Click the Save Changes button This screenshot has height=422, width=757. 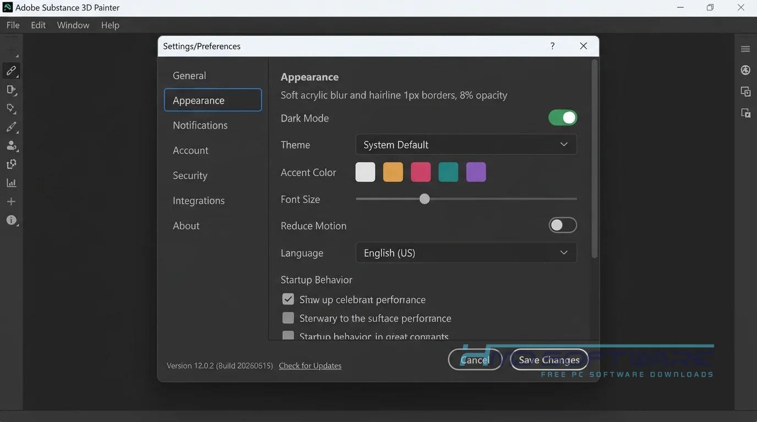(x=549, y=360)
